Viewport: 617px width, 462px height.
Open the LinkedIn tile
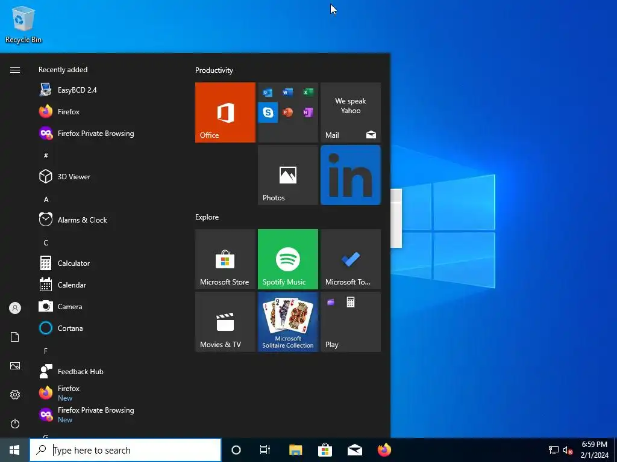point(351,175)
